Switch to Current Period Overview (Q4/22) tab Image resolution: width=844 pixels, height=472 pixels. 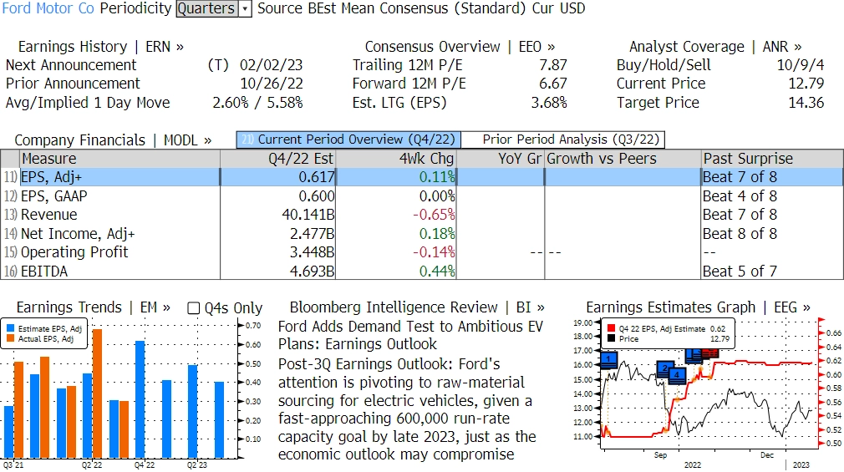[x=348, y=140]
